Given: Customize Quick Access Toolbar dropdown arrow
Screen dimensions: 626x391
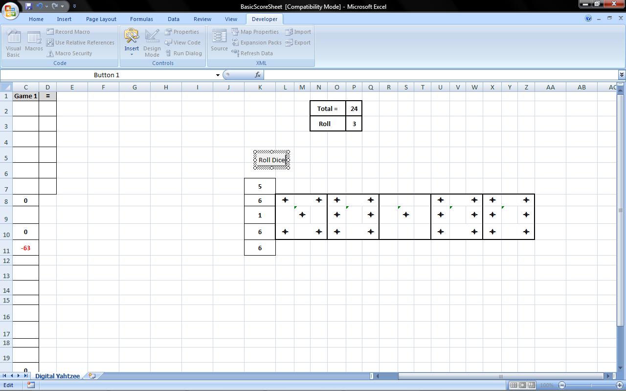Looking at the screenshot, I should (x=74, y=6).
